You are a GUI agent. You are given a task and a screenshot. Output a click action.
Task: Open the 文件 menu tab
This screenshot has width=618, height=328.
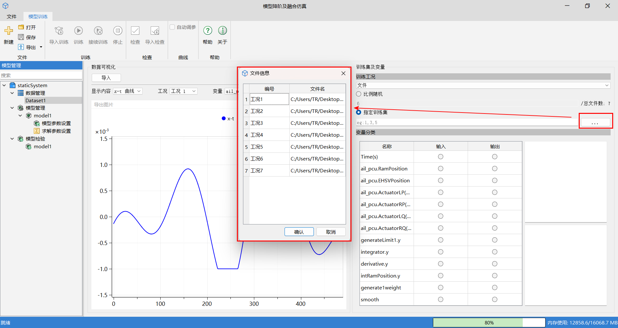[12, 16]
